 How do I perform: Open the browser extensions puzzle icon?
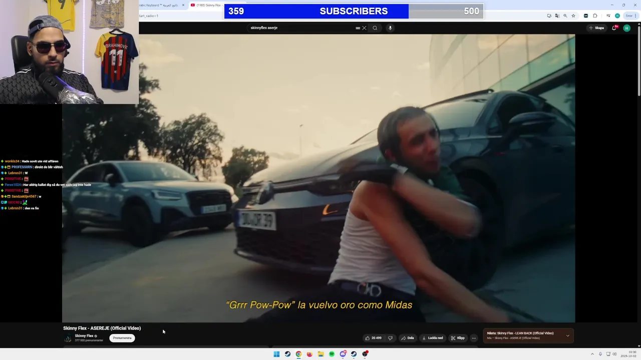595,15
